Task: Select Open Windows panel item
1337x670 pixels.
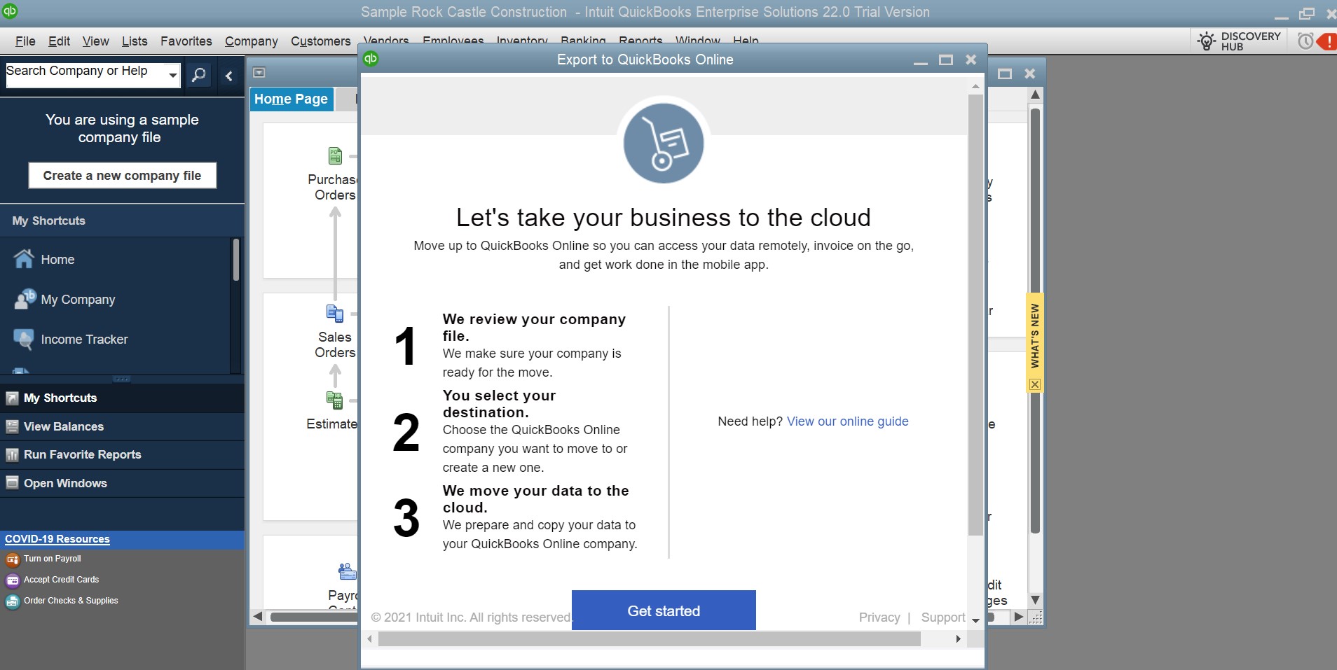Action: tap(122, 483)
